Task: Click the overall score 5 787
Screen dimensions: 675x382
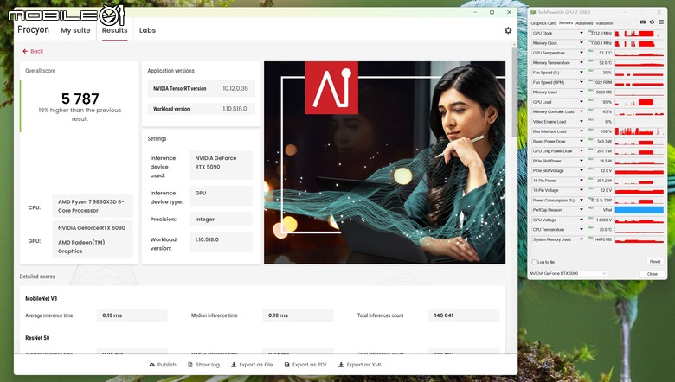Action: point(80,99)
